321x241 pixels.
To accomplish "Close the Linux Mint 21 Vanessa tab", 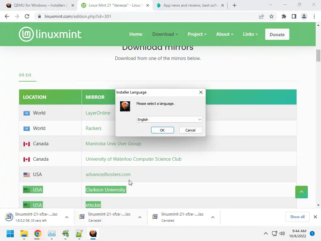I will (148, 5).
